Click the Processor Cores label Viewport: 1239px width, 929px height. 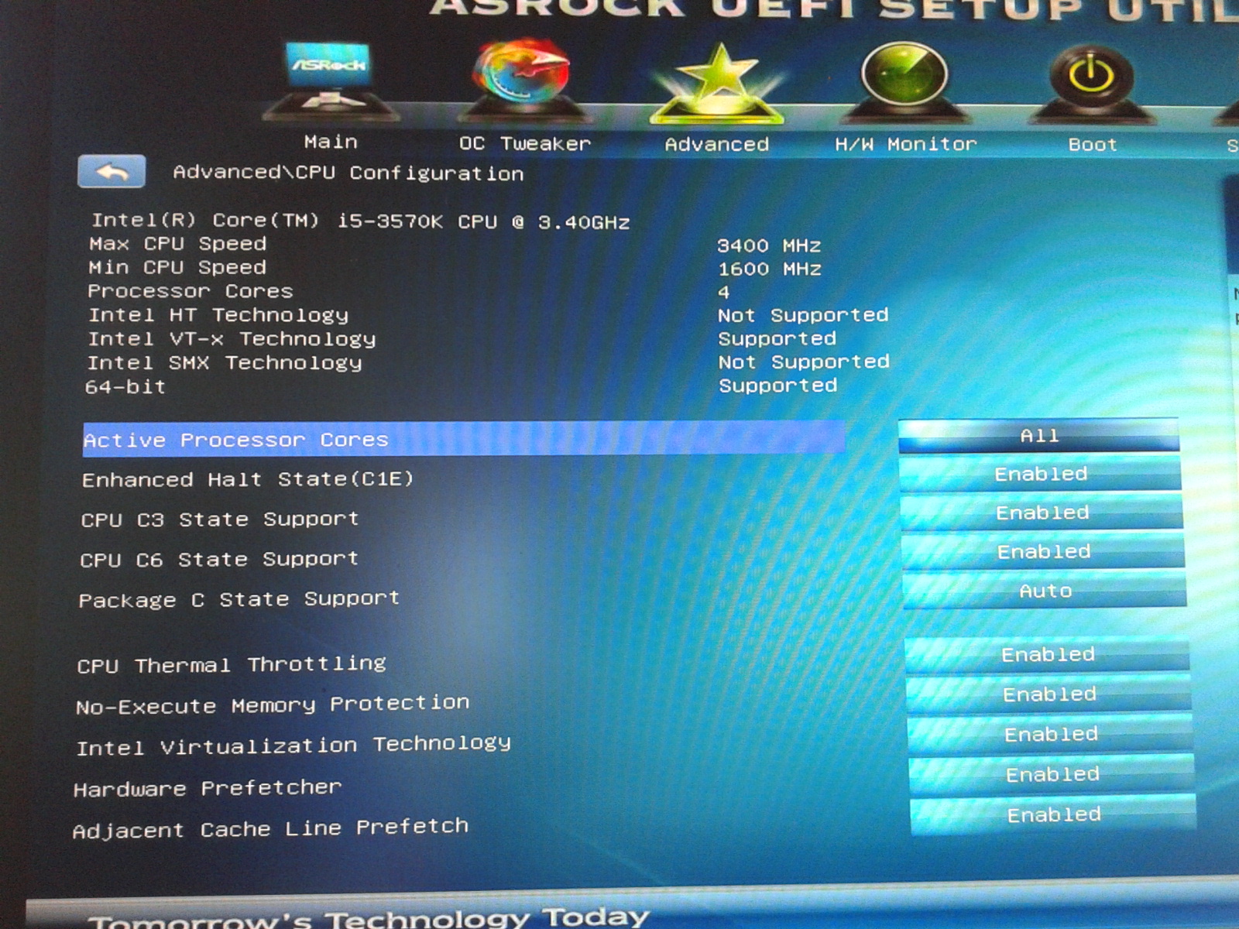coord(190,291)
